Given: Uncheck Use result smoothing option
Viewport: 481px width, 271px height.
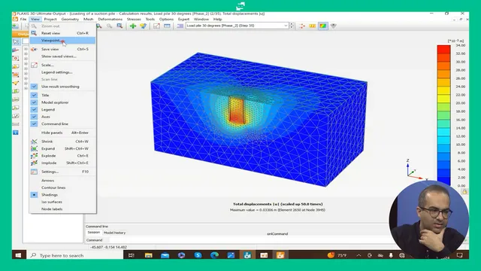Looking at the screenshot, I should (x=34, y=87).
